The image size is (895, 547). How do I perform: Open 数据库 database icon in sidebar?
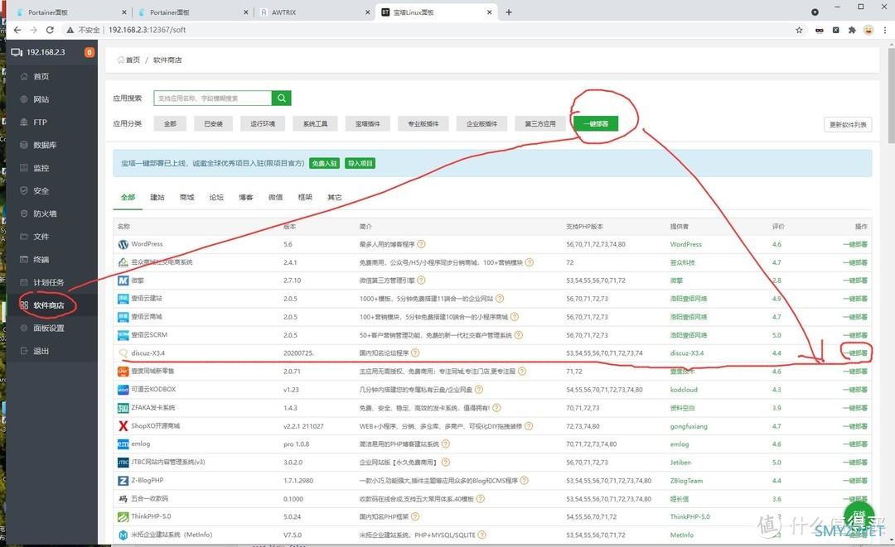[x=24, y=145]
